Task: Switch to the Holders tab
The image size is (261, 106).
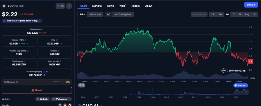Action: point(135,6)
